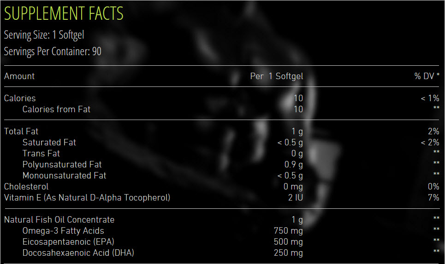The height and width of the screenshot is (264, 445).
Task: Click the % DV * column header
Action: [427, 76]
